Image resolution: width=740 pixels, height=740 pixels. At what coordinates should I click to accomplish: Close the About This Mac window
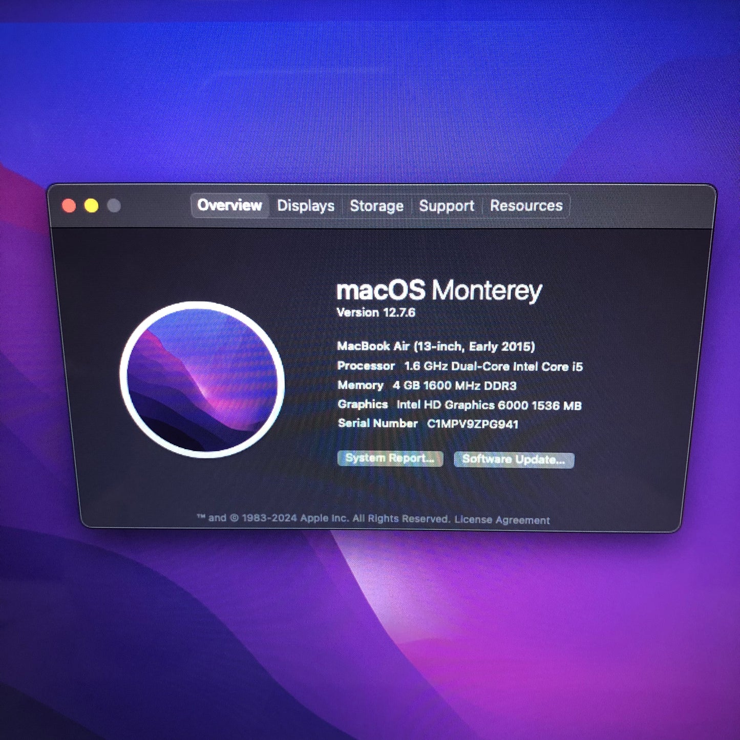[x=69, y=206]
